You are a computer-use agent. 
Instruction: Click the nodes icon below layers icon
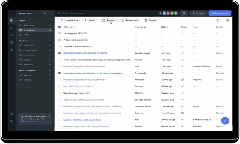pos(11,28)
